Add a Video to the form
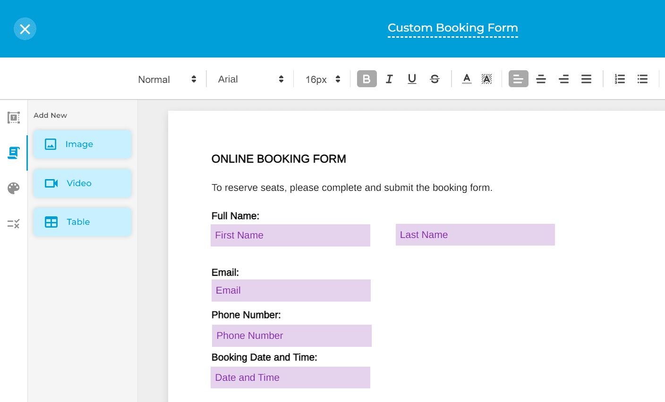The image size is (665, 402). click(82, 183)
